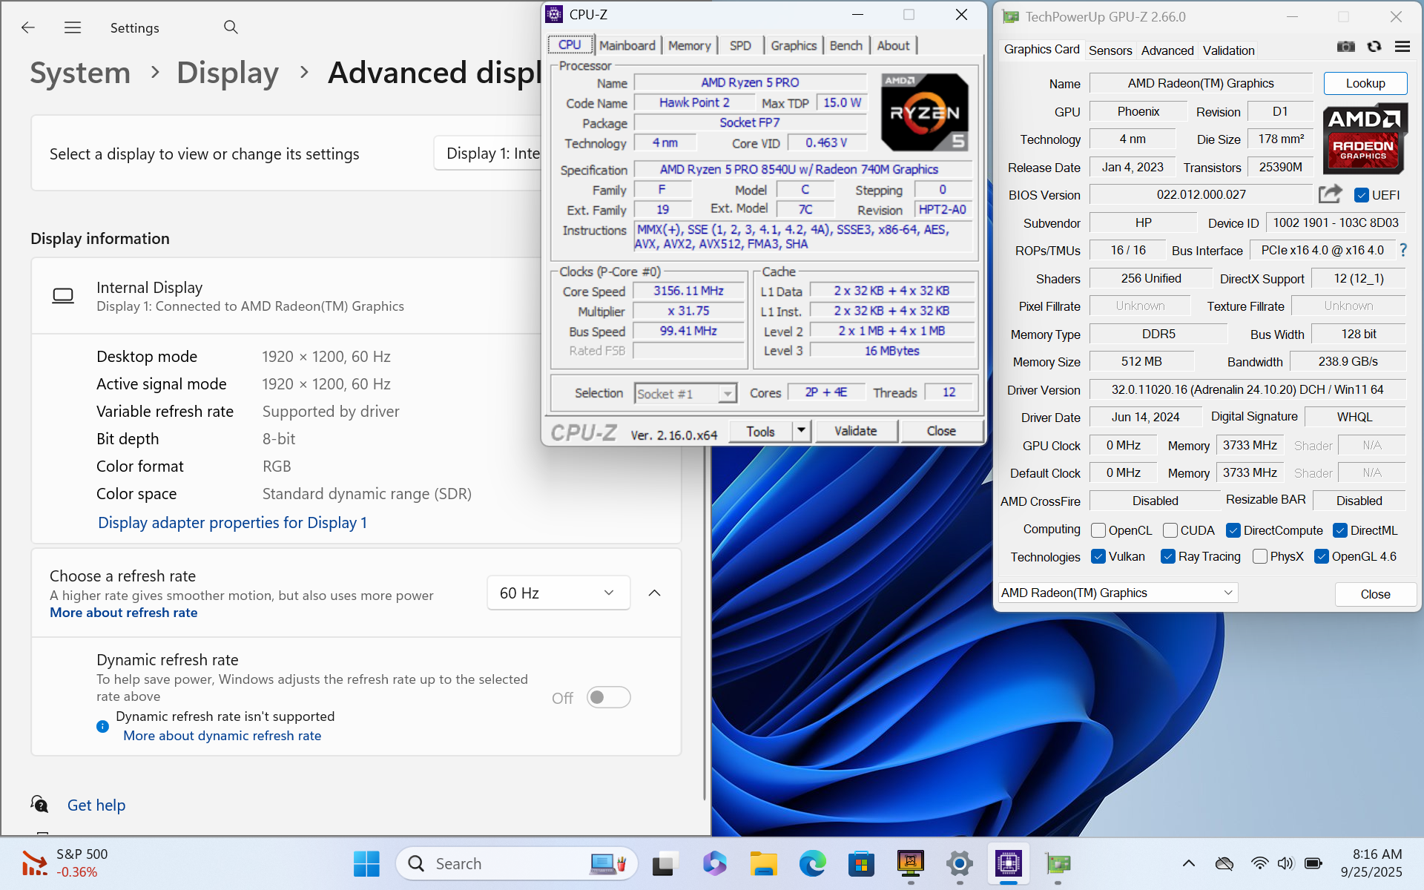Open the CPU-Z Tools dropdown arrow
1424x890 pixels.
[x=800, y=431]
